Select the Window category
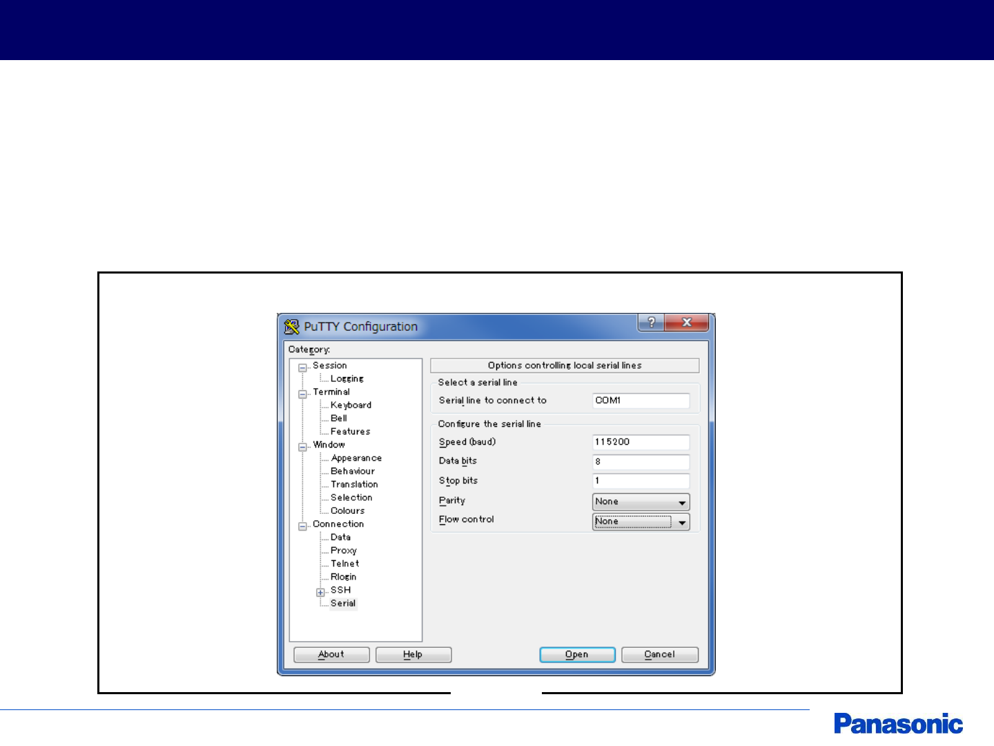The image size is (994, 746). point(329,445)
